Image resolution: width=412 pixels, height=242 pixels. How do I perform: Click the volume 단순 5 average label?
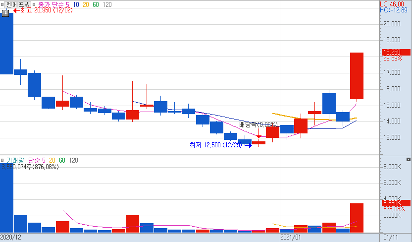(37, 160)
